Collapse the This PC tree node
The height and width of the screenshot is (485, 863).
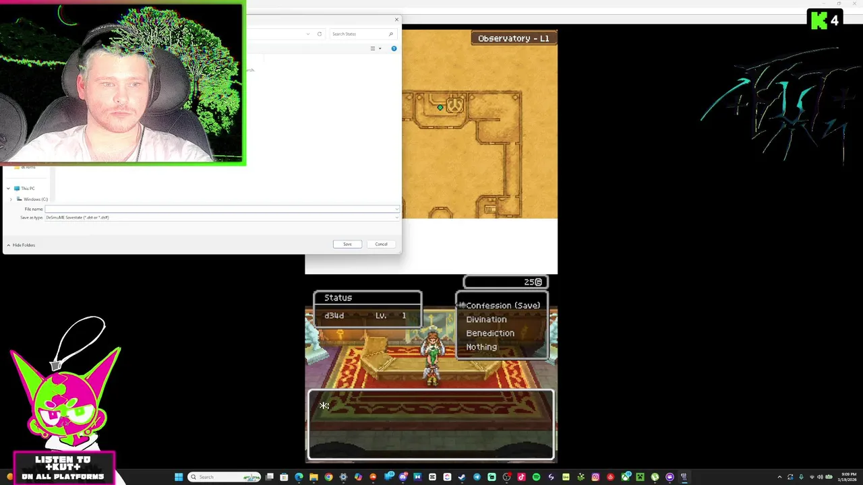coord(8,189)
